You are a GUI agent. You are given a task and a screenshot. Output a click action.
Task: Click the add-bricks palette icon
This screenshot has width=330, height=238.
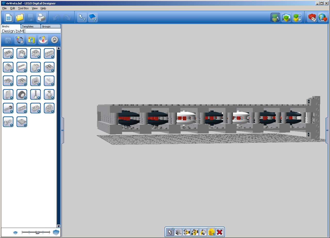(x=8, y=40)
